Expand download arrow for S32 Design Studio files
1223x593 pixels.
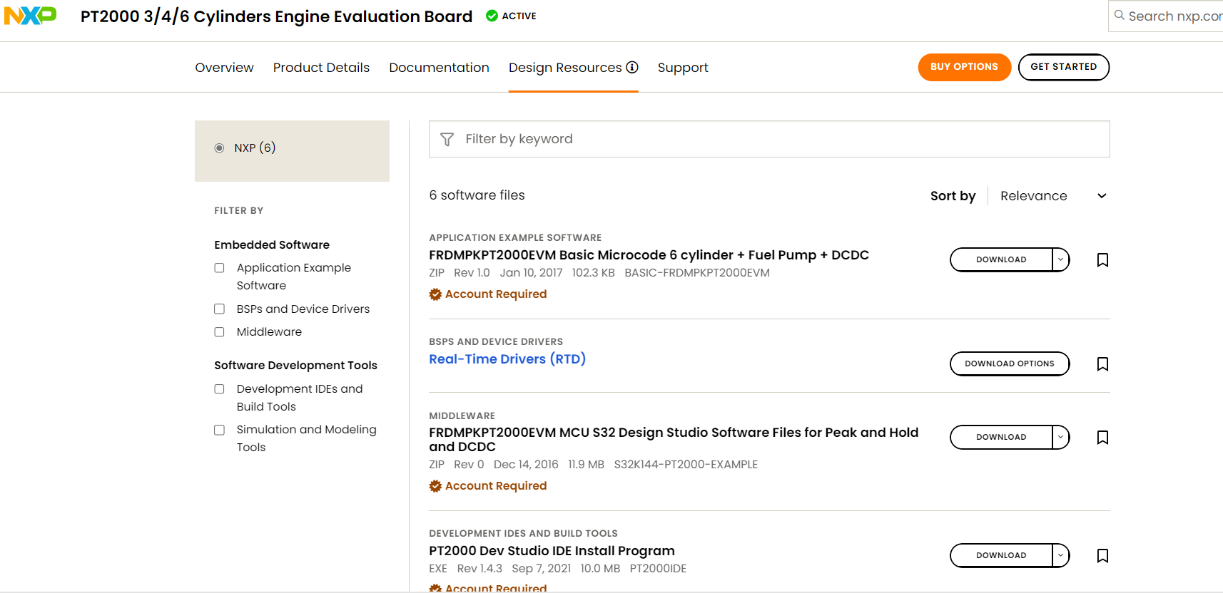click(1061, 437)
